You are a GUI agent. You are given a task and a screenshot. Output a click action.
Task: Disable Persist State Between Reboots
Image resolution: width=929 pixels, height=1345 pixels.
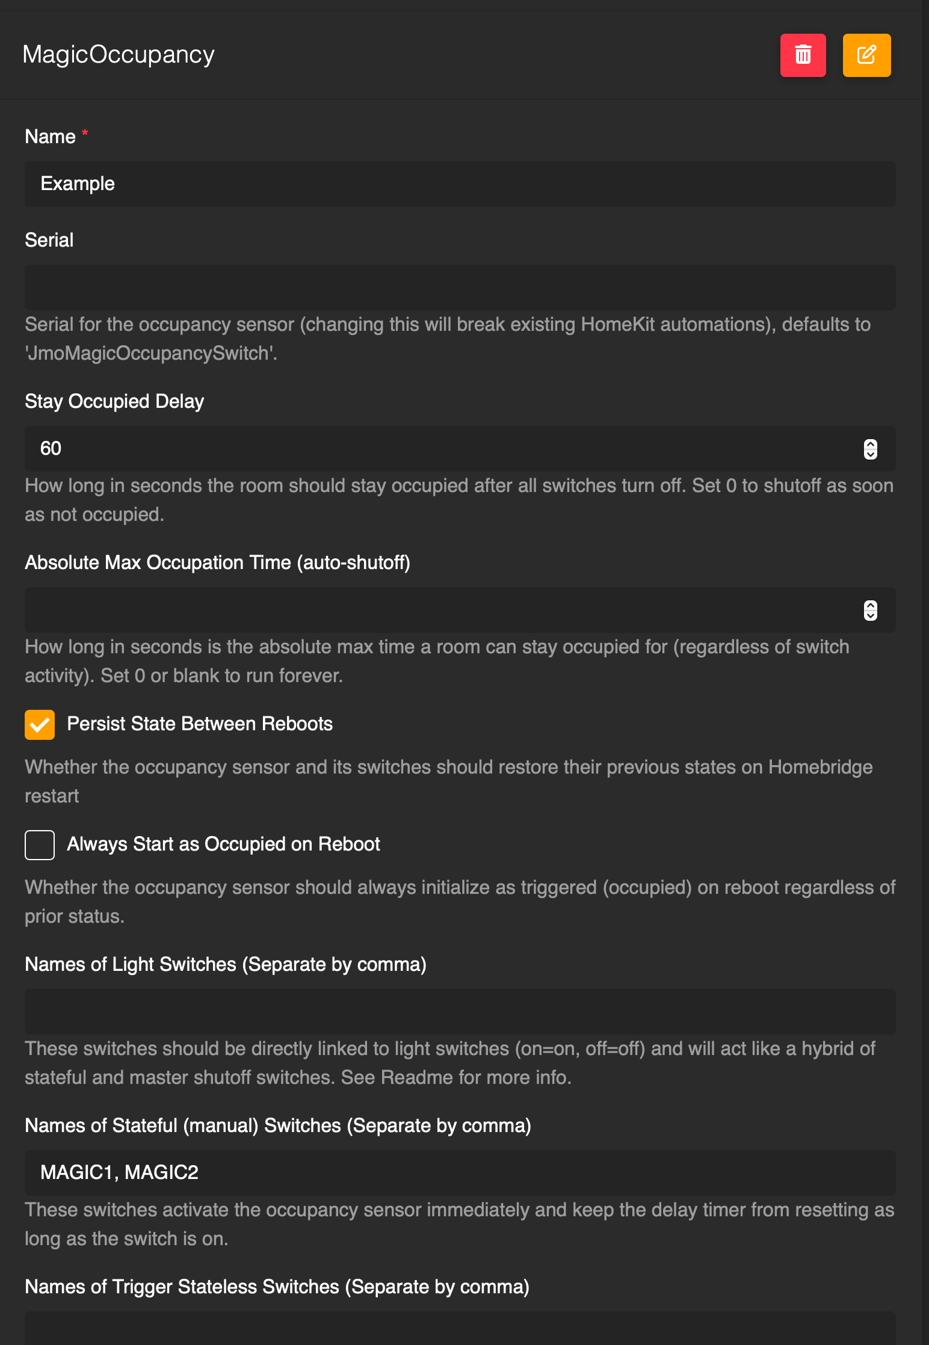(39, 724)
